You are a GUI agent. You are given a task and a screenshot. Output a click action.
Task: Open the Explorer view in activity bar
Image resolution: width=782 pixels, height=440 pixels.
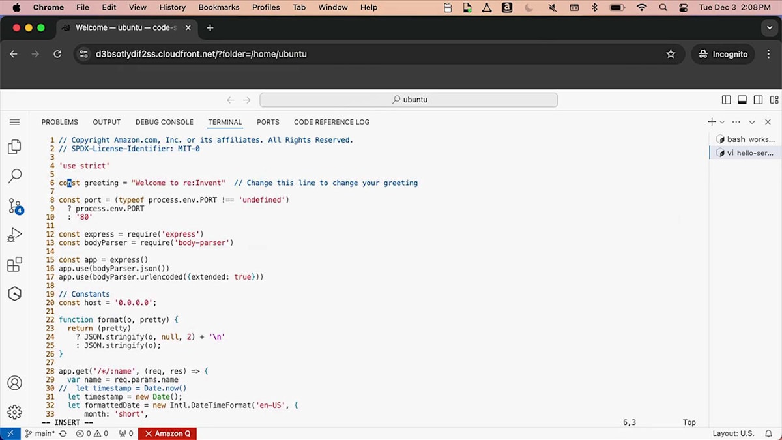tap(14, 147)
